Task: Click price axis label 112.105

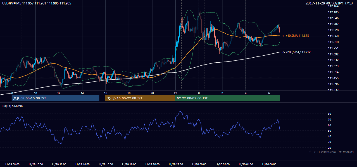Action: [333, 12]
